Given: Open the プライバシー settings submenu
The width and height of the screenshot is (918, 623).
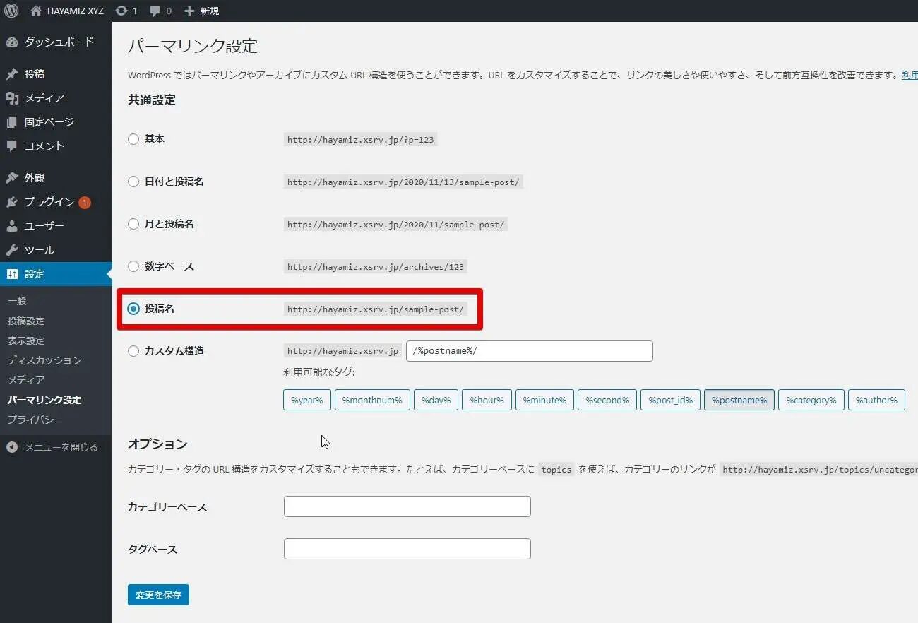Looking at the screenshot, I should point(35,420).
